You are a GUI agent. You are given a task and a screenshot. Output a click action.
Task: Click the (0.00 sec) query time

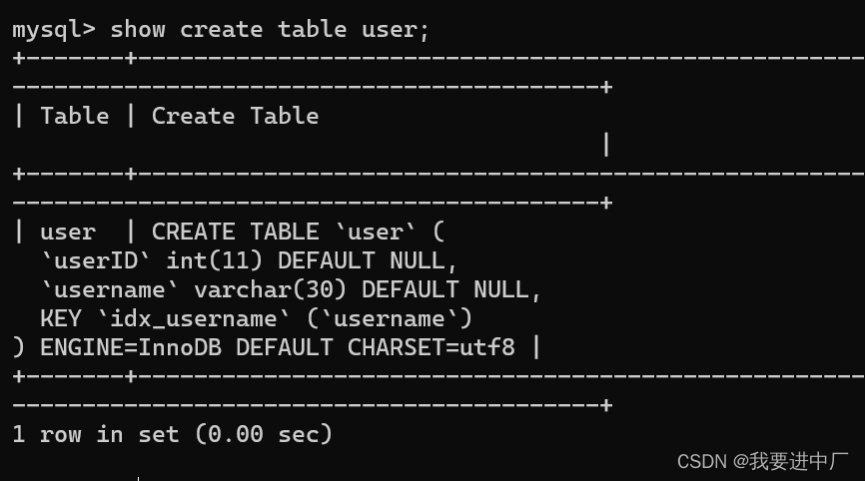[x=264, y=434]
